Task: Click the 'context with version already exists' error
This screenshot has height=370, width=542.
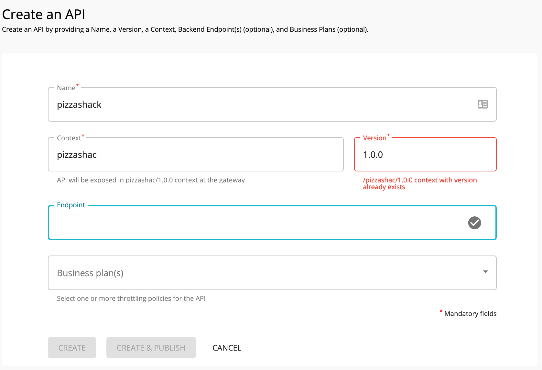Action: [x=420, y=183]
